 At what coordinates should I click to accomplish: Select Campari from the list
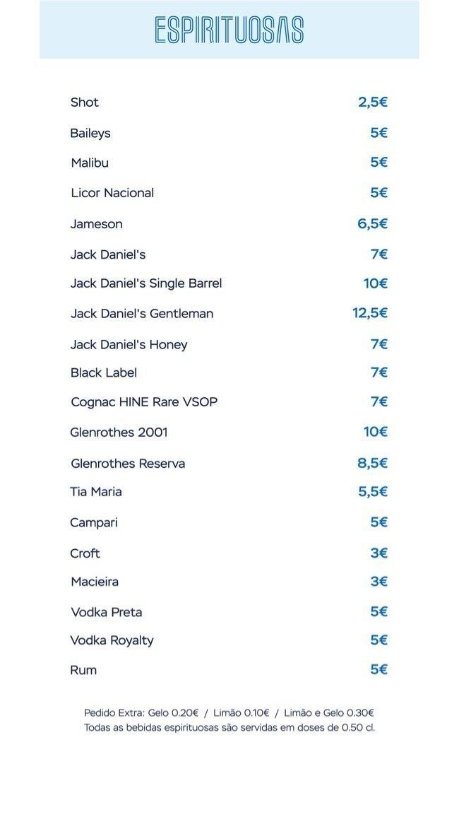94,523
